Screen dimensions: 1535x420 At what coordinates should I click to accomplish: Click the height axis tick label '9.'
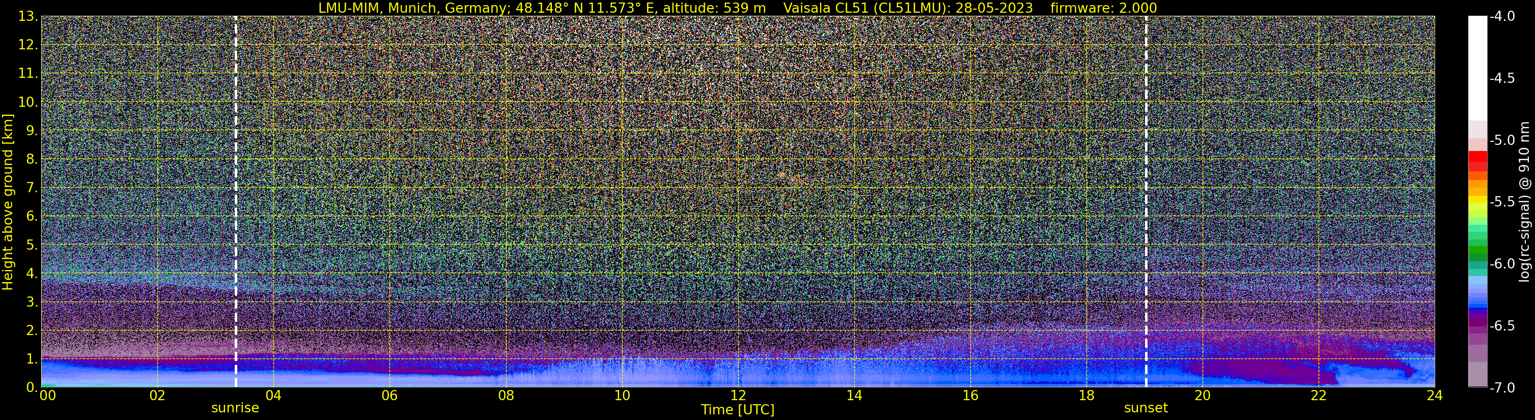[x=32, y=130]
